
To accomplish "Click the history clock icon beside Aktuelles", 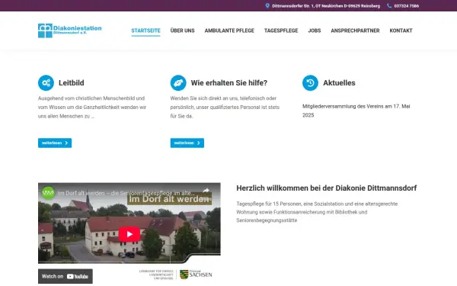I will (311, 83).
